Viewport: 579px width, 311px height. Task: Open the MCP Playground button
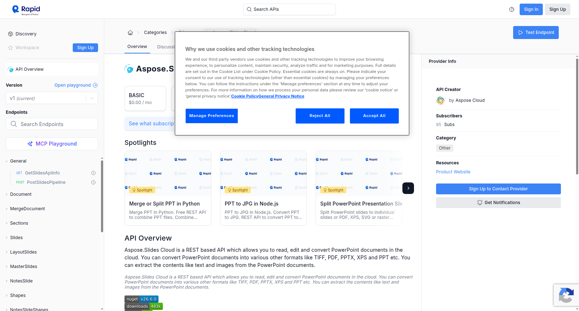point(52,144)
